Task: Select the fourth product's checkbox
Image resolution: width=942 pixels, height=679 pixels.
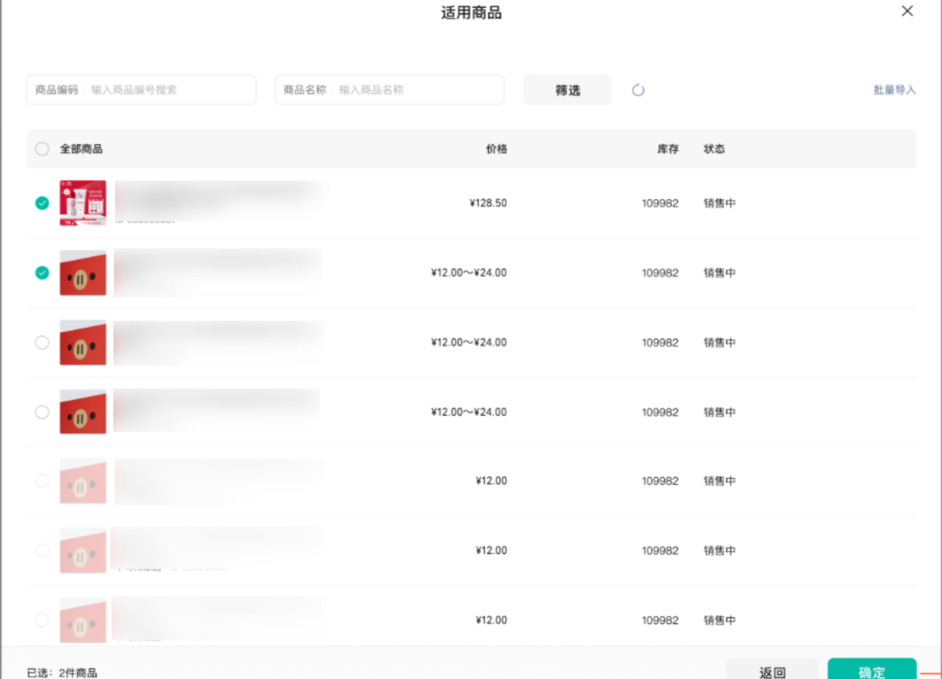Action: (42, 412)
